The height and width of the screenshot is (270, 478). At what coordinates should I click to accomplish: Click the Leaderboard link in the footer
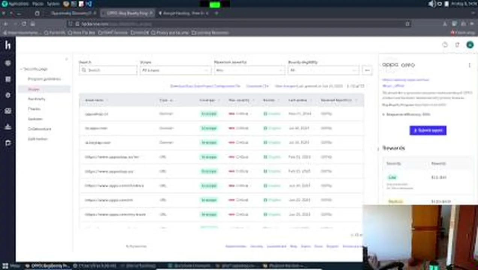(276, 246)
